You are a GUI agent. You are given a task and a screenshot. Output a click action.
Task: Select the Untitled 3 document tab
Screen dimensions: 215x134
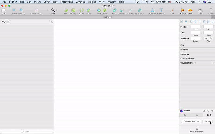pos(107,17)
